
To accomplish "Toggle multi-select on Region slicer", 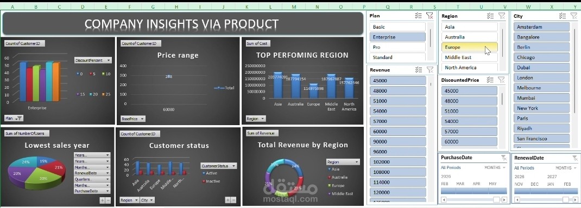I will pos(490,16).
